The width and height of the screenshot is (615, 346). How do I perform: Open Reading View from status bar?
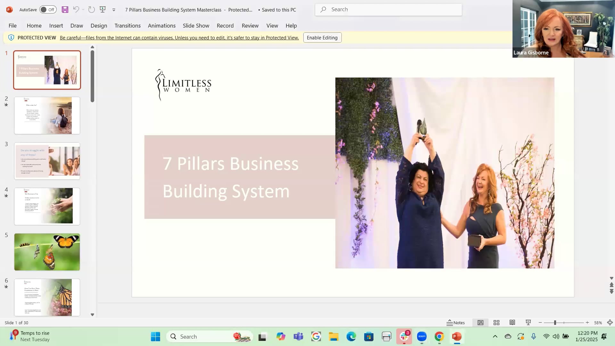(512, 323)
